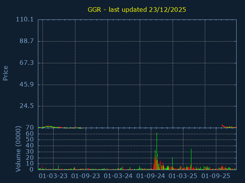The height and width of the screenshot is (183, 245).
Task: Click the 01-09-24 date label
Action: tap(151, 176)
